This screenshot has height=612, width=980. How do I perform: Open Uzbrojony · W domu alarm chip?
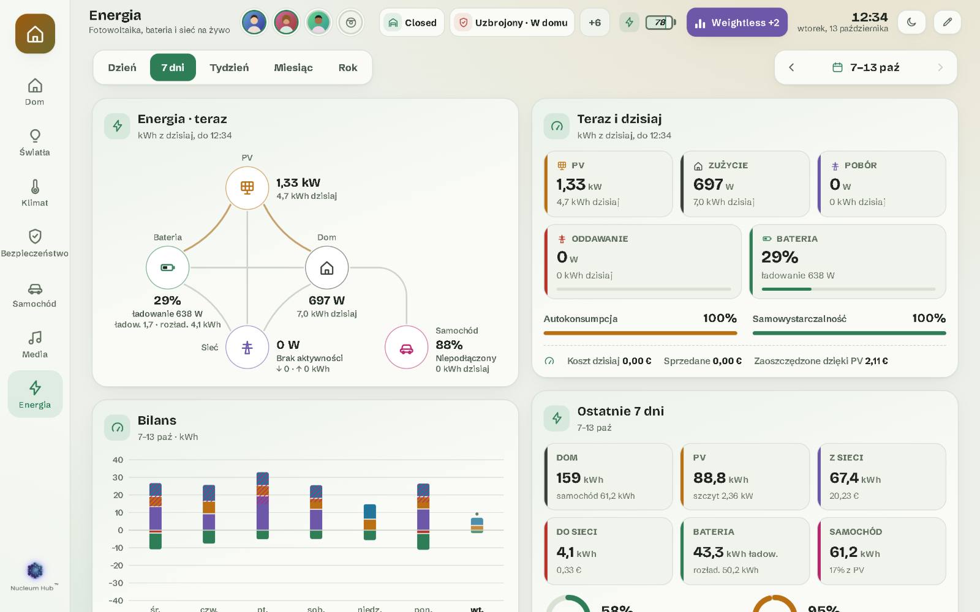(x=512, y=23)
